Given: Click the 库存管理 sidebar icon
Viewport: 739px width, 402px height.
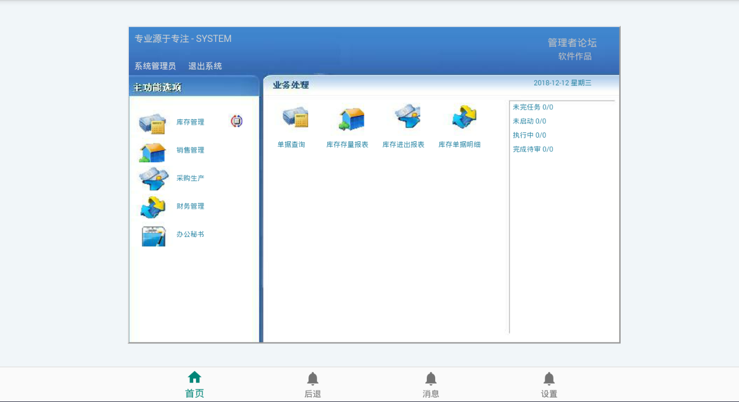Looking at the screenshot, I should click(x=152, y=123).
